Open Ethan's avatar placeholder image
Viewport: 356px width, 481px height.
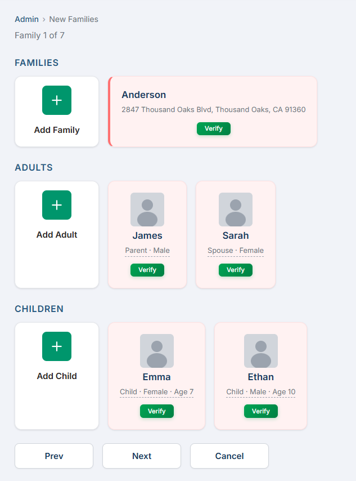coord(260,350)
